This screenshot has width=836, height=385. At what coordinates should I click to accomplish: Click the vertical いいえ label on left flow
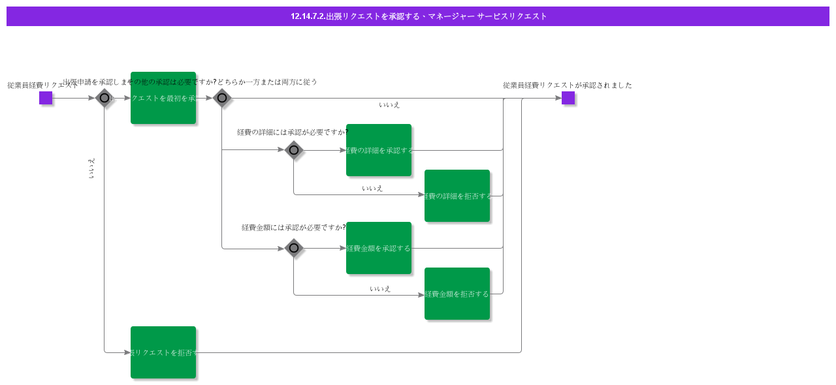point(91,168)
